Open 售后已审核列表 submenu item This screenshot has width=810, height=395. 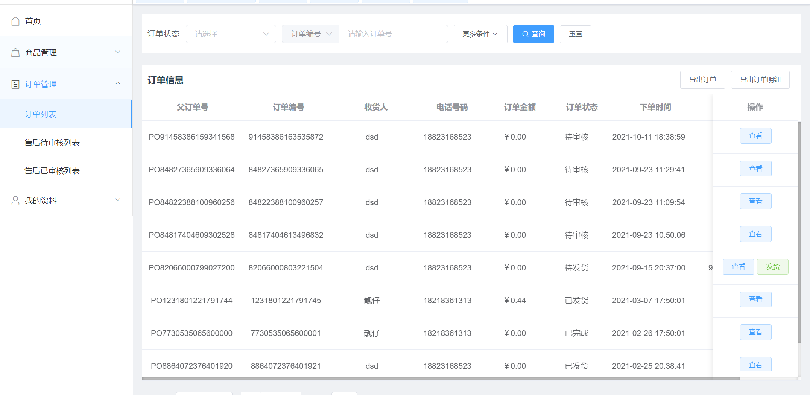(66, 171)
